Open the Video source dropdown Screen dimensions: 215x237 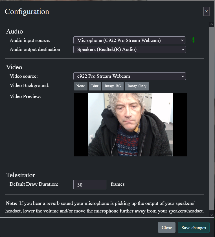click(130, 76)
